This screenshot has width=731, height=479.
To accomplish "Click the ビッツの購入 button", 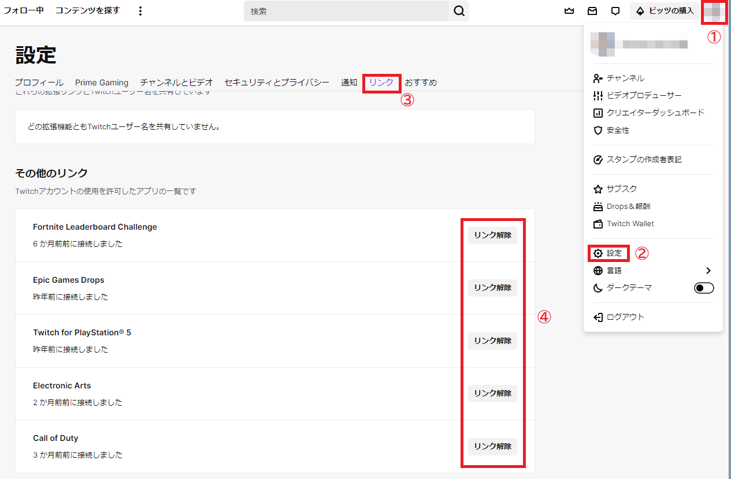I will (665, 11).
